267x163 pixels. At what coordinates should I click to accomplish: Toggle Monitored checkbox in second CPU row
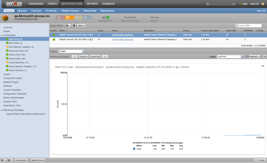(x=245, y=39)
